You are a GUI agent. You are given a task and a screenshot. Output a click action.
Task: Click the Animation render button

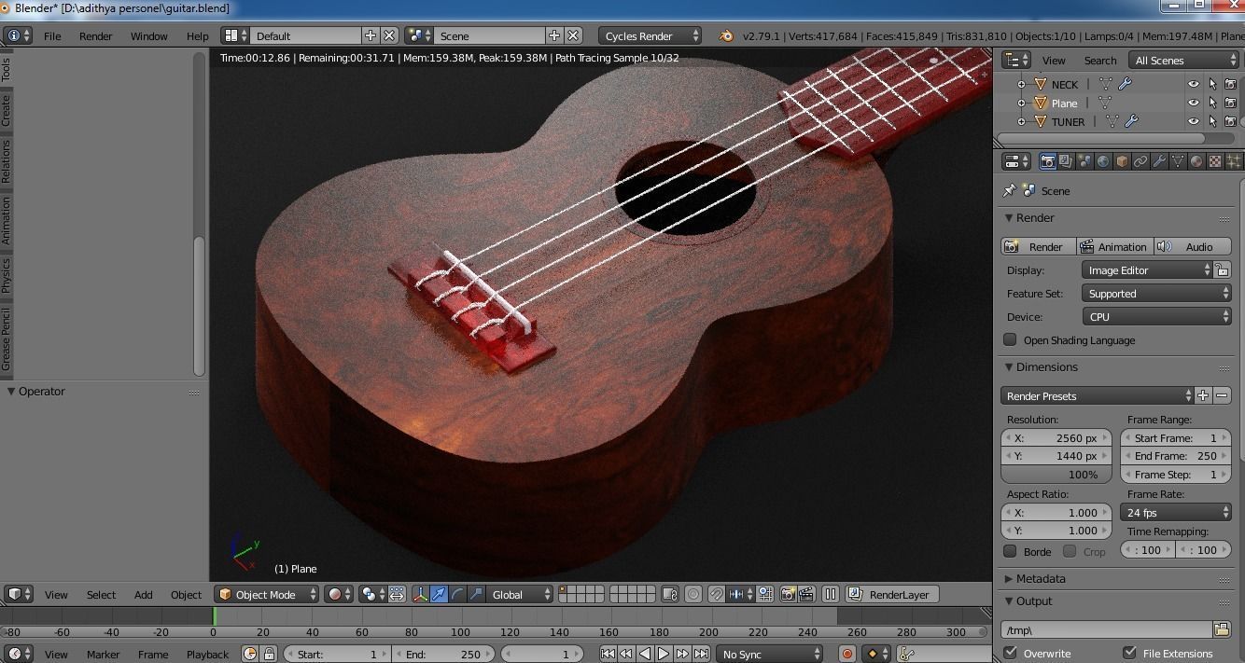point(1114,246)
